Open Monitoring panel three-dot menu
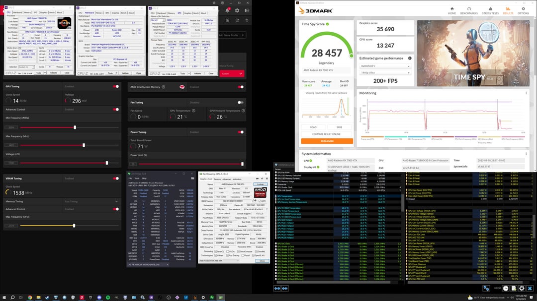Screen dimensions: 537x301 [526, 93]
